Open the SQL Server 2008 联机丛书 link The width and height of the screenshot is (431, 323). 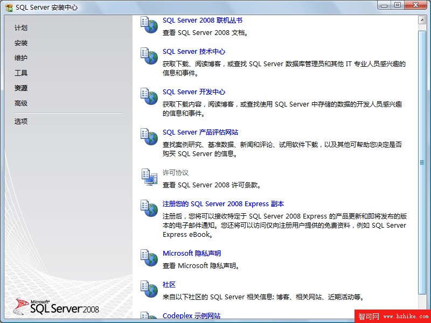coord(203,20)
